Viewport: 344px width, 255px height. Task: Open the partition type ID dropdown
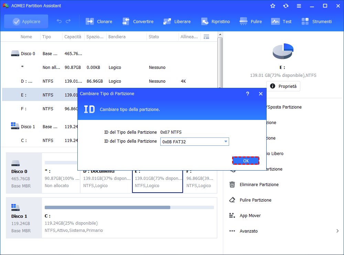click(195, 142)
